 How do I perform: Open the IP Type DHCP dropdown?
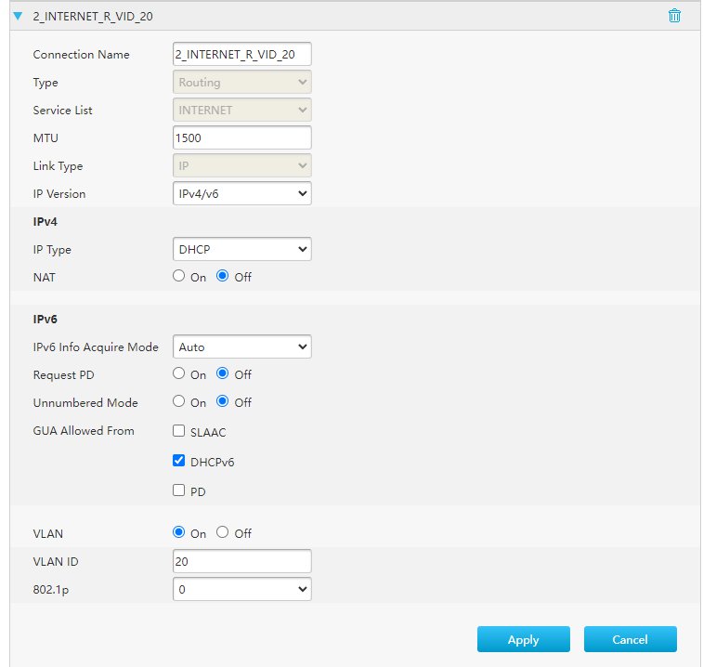(x=241, y=249)
